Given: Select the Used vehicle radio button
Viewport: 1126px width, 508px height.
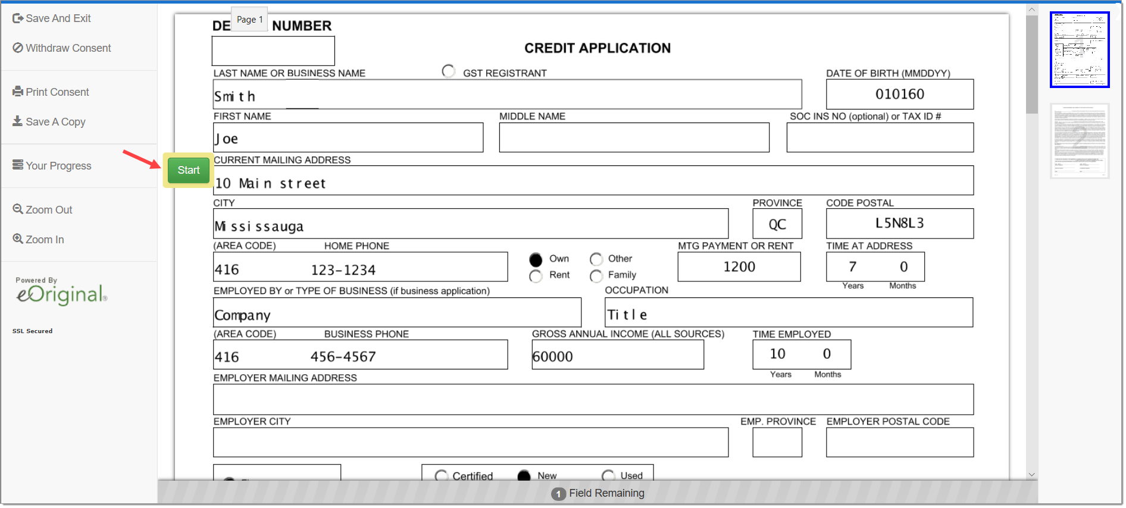Looking at the screenshot, I should [x=608, y=475].
